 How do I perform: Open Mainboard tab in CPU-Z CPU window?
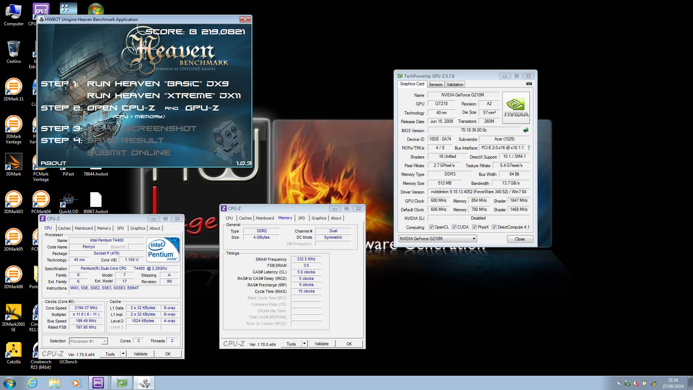(84, 228)
